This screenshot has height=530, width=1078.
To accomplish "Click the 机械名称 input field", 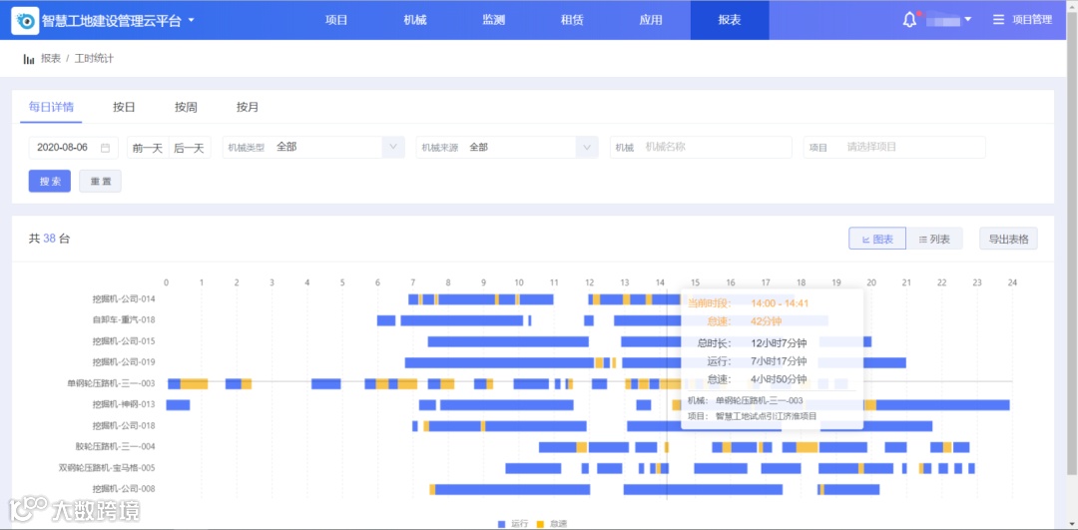I will (701, 147).
